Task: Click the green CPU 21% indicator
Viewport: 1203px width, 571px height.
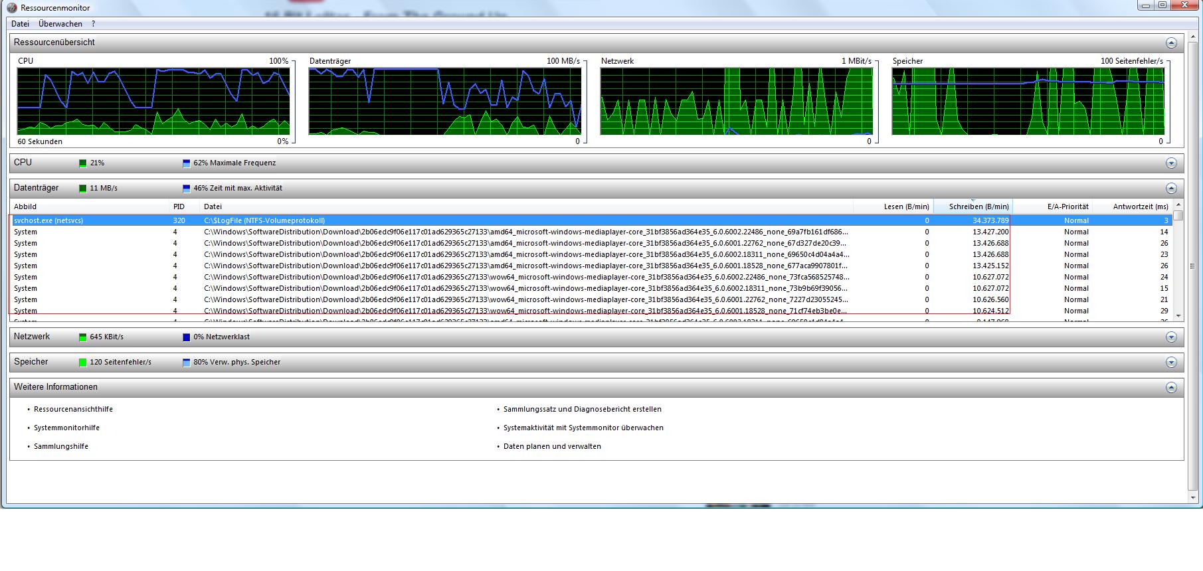Action: click(x=83, y=163)
